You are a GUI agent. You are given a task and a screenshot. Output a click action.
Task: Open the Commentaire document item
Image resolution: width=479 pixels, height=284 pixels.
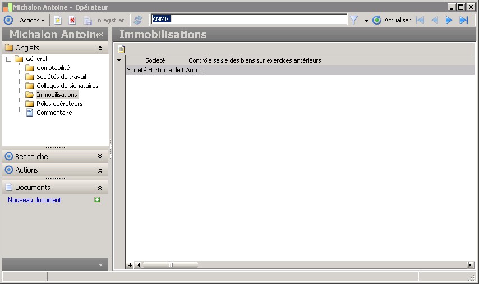(x=54, y=113)
